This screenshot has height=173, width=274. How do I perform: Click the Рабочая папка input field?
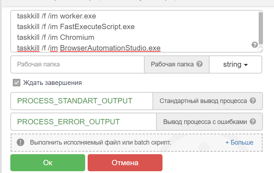(x=77, y=64)
